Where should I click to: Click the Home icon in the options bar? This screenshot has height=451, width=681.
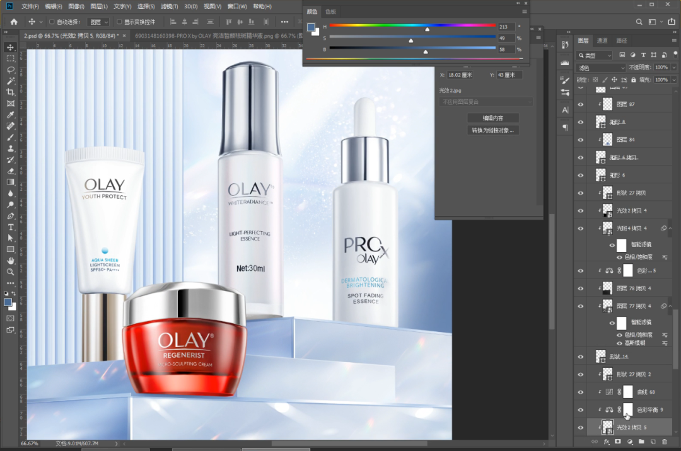click(x=14, y=21)
